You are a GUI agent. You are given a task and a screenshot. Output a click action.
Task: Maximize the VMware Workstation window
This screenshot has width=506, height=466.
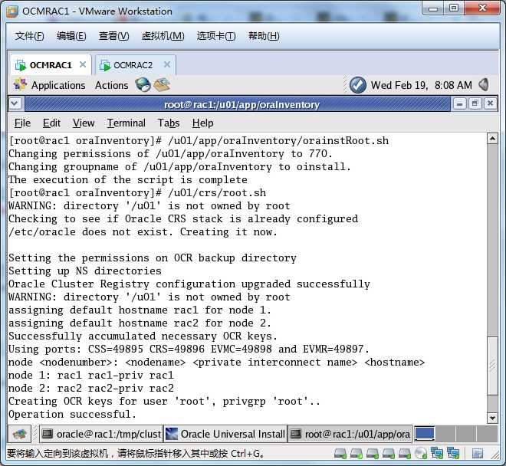[x=454, y=8]
